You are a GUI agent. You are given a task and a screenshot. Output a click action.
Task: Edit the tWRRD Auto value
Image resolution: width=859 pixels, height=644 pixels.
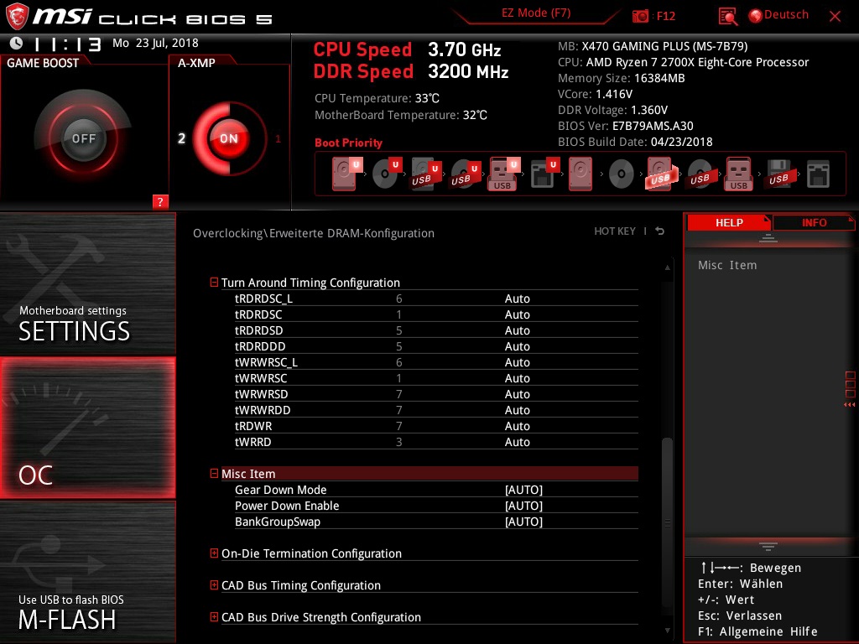coord(517,441)
